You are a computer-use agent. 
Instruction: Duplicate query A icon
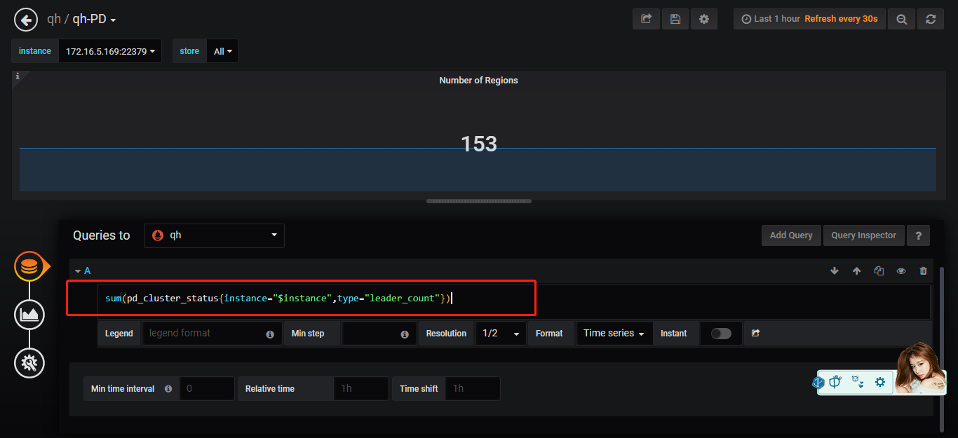point(879,271)
